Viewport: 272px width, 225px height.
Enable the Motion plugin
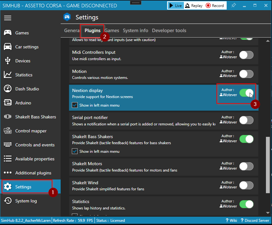click(246, 74)
